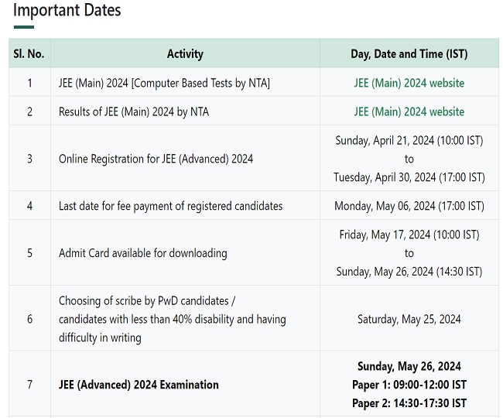Click the Saturday, May 25, 2024 date cell
Image resolution: width=503 pixels, height=418 pixels.
pos(409,319)
